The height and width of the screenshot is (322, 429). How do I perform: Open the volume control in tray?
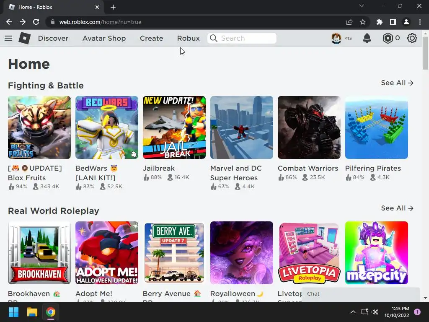(375, 312)
